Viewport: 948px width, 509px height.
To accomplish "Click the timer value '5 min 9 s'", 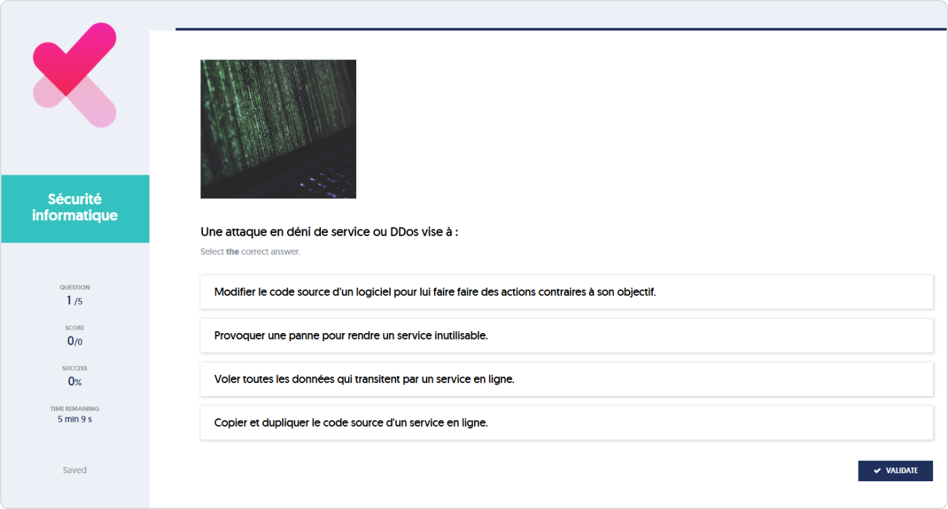I will [74, 419].
